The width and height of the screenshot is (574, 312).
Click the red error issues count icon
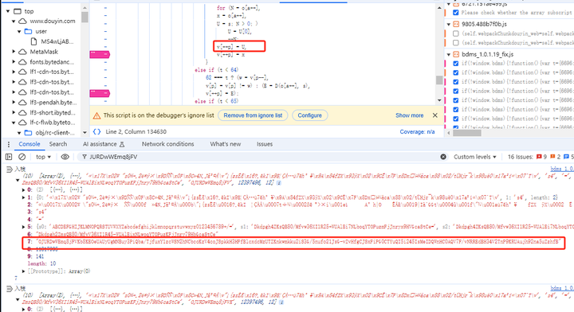[x=539, y=157]
